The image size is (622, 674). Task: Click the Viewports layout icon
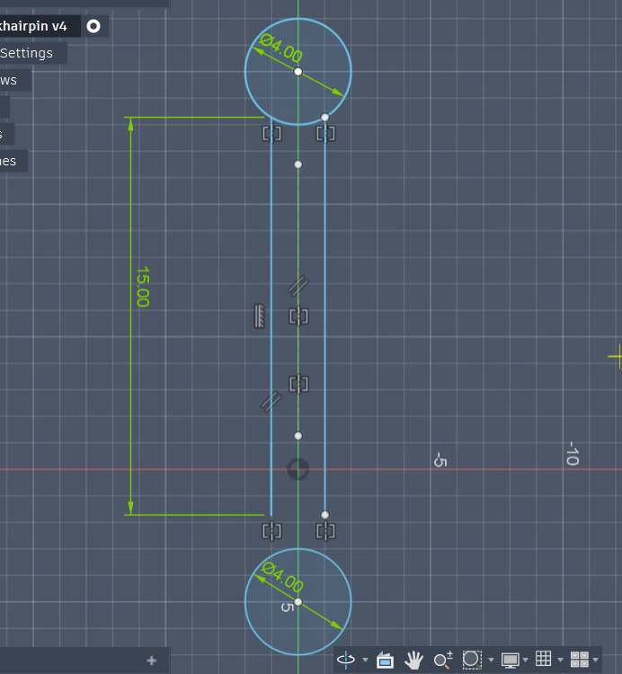[579, 660]
